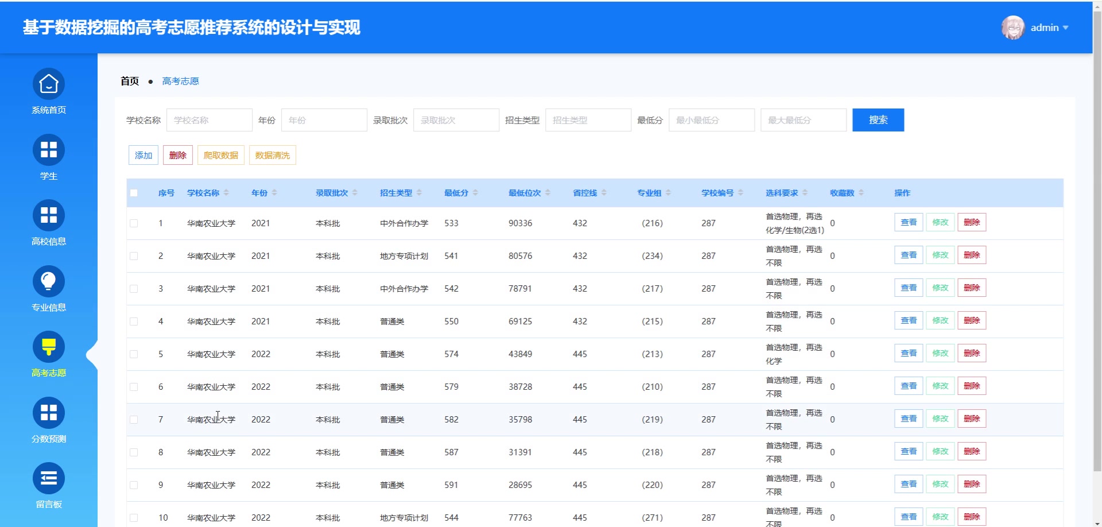
Task: Sort by 专业组 column arrows
Action: coord(668,193)
